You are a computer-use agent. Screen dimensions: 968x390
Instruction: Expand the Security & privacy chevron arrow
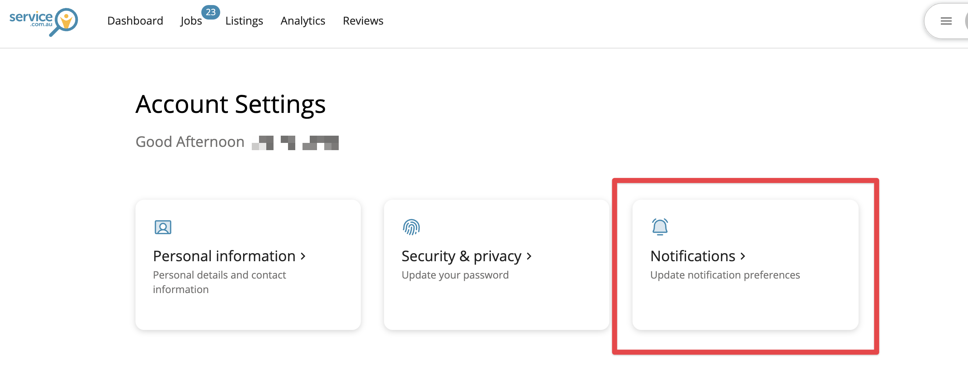click(529, 257)
